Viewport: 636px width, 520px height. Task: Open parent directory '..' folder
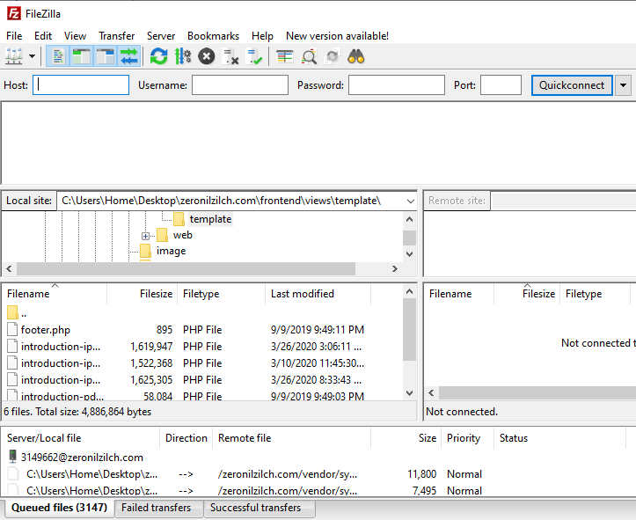tap(203, 313)
